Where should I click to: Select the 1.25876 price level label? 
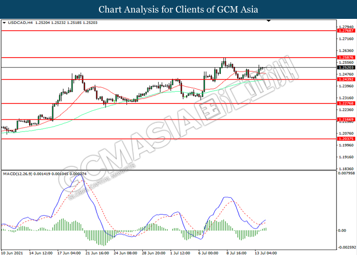coord(346,57)
